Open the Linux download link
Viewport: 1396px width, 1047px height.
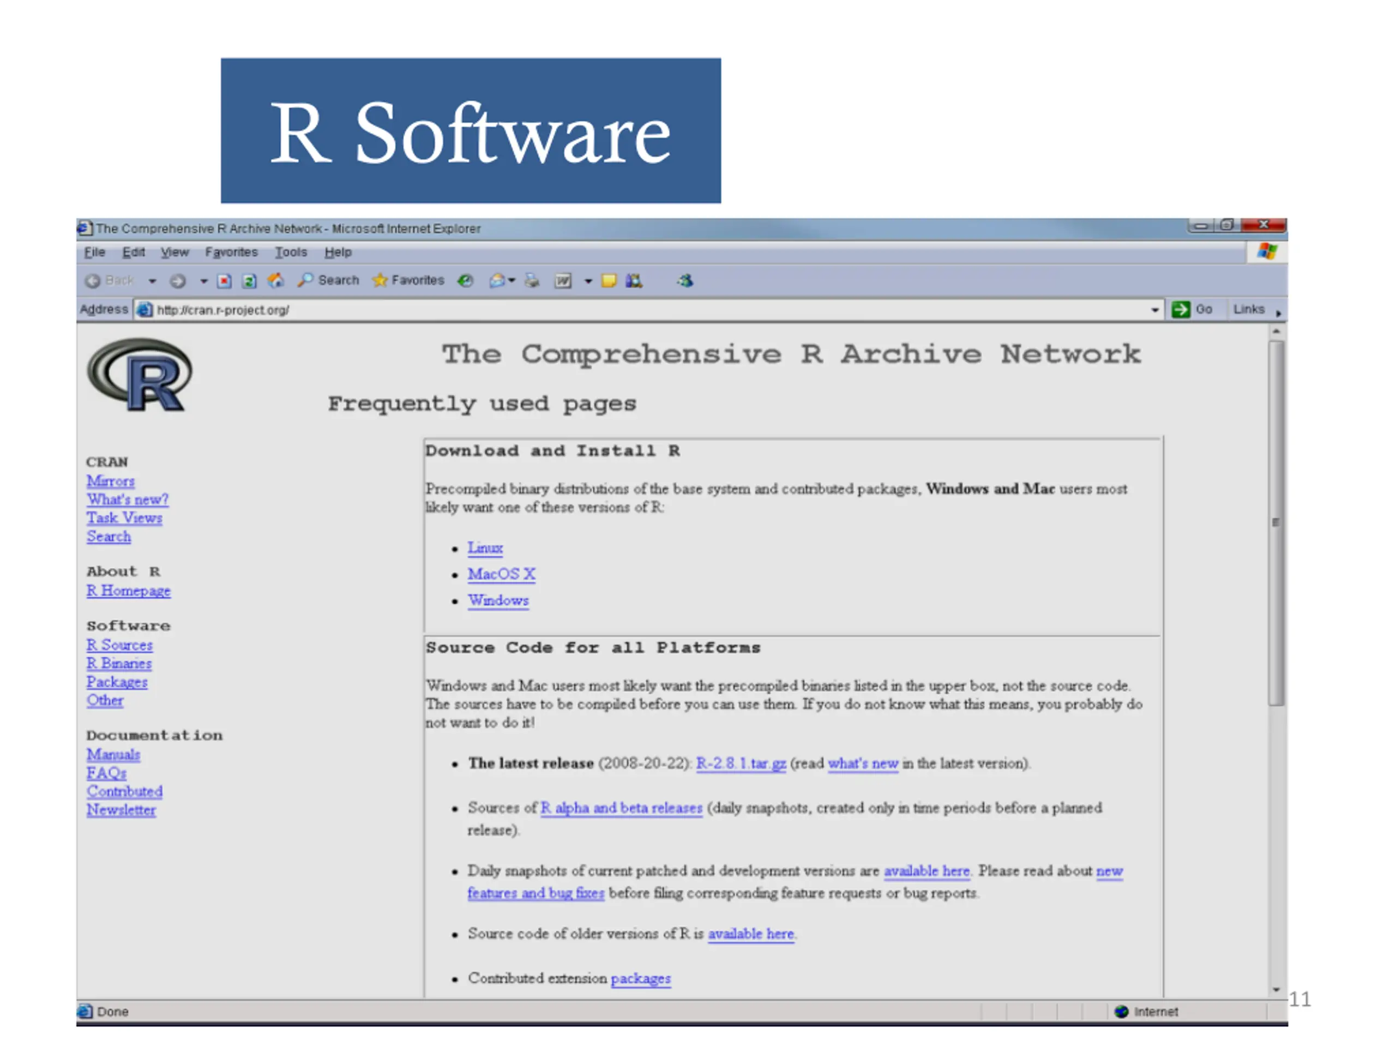[x=485, y=548]
